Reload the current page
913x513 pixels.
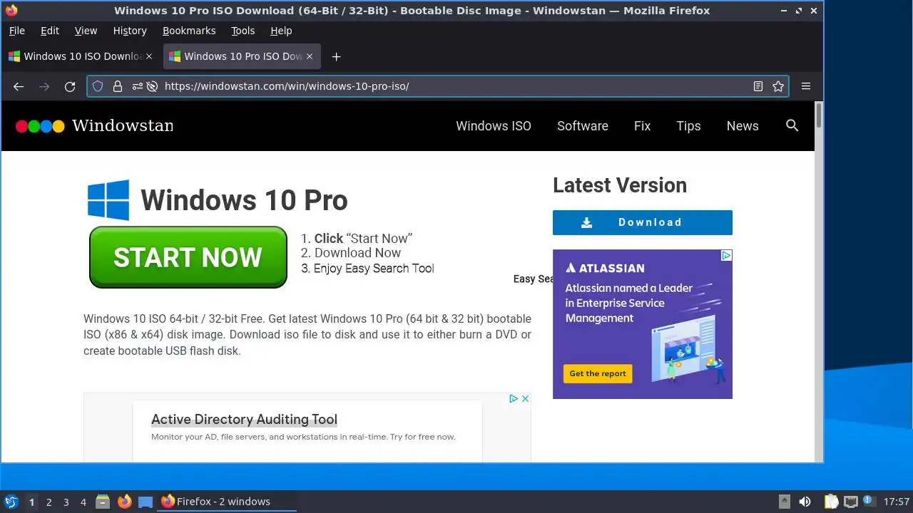click(70, 86)
